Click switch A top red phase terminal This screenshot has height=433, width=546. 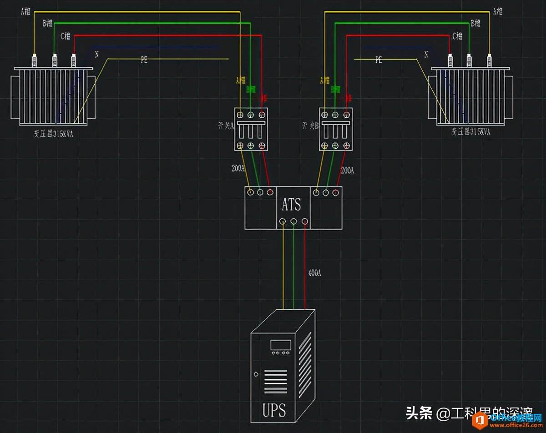[x=262, y=115]
